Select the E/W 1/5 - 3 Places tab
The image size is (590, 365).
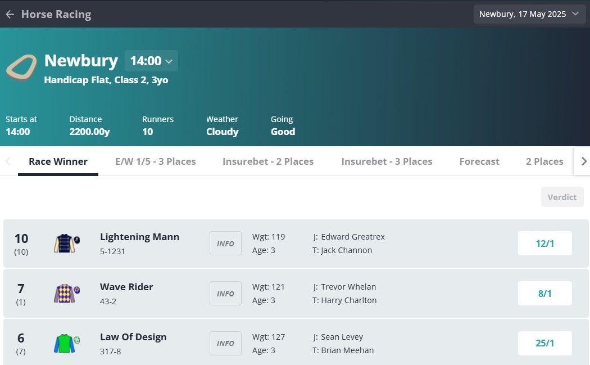click(156, 161)
